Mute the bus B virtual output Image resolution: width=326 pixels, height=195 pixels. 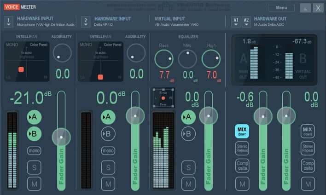pos(308,184)
